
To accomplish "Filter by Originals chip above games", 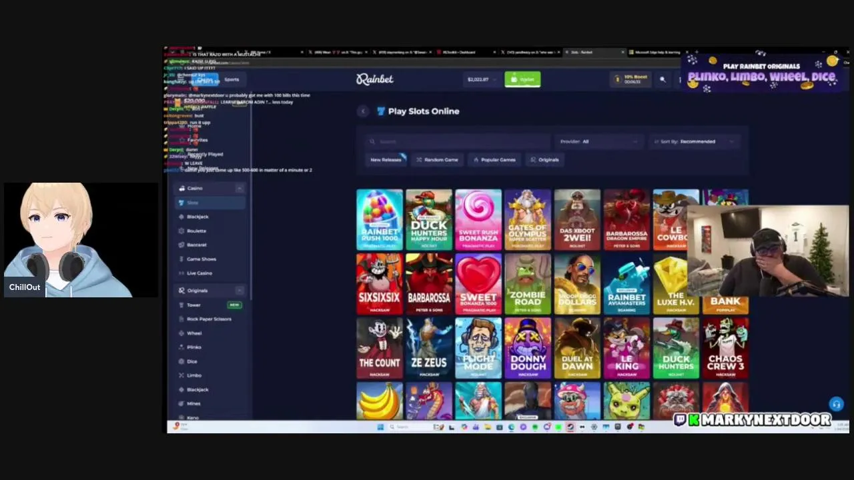I will (544, 160).
